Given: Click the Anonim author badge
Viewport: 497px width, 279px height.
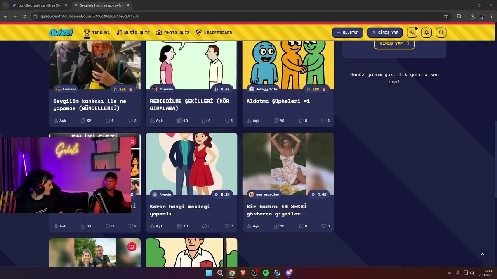Looking at the screenshot, I should [x=162, y=195].
